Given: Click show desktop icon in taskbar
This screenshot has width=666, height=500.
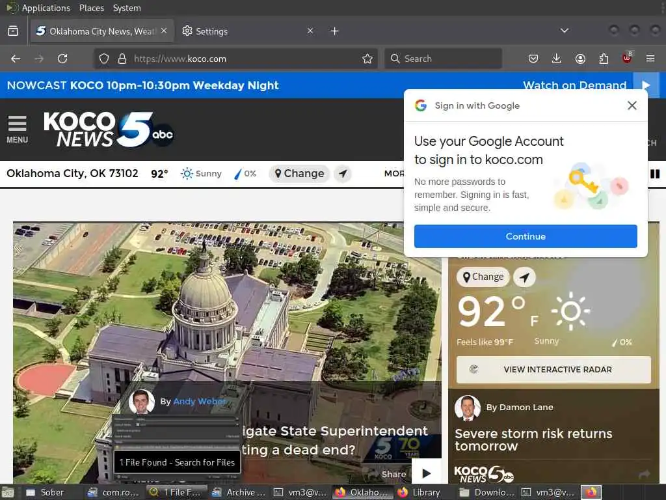Looking at the screenshot, I should point(8,493).
